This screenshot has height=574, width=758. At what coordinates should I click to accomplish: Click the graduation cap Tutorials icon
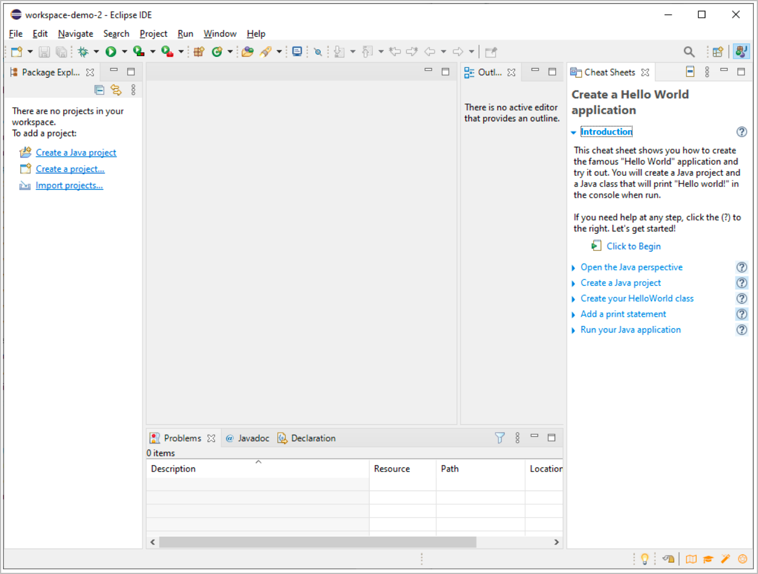coord(708,559)
